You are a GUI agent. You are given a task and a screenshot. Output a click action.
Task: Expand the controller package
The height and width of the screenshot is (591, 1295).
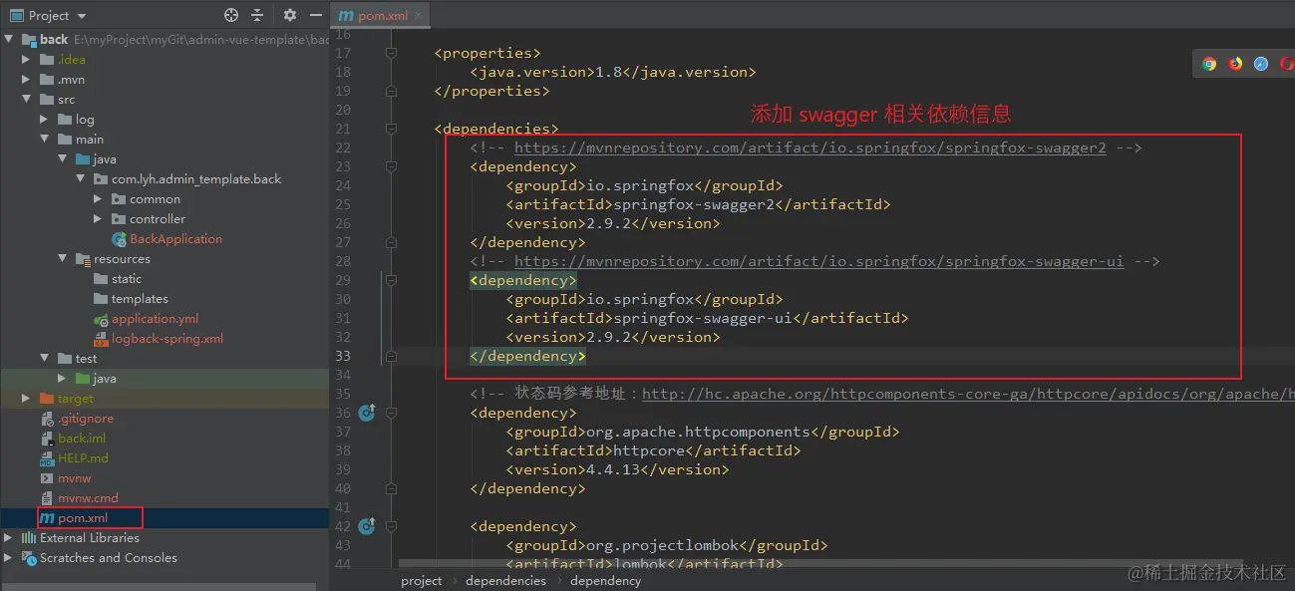[x=98, y=219]
